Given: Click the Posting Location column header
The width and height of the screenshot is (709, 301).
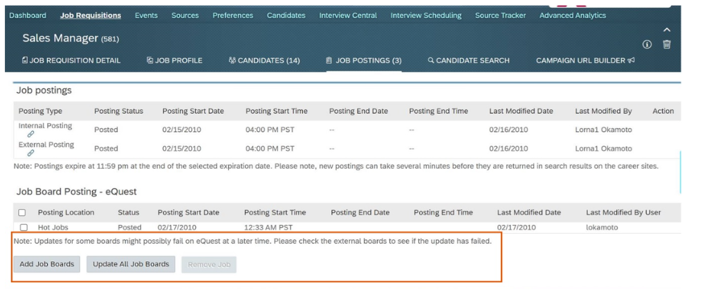Looking at the screenshot, I should click(x=66, y=212).
